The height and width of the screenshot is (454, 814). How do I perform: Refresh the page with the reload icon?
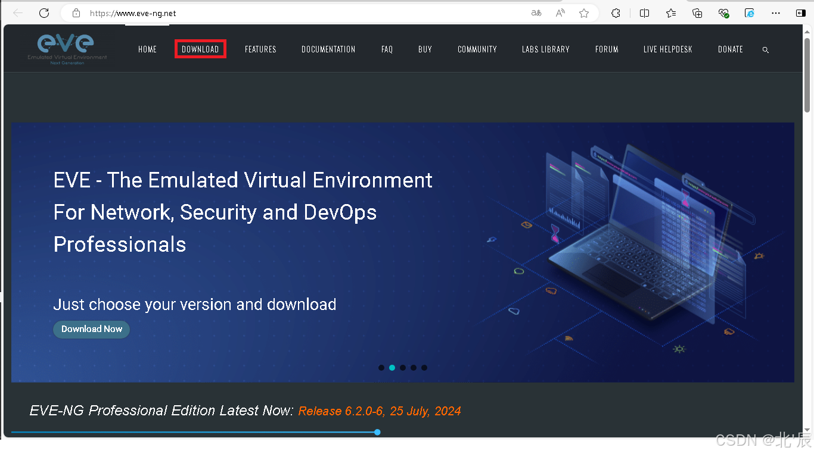(44, 12)
